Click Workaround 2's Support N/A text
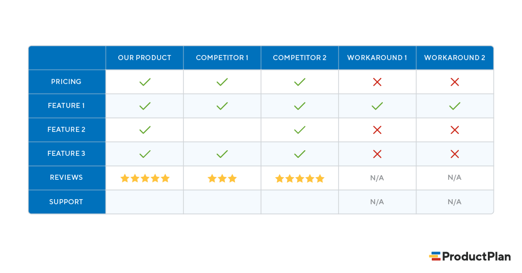Image resolution: width=522 pixels, height=273 pixels. (x=455, y=202)
